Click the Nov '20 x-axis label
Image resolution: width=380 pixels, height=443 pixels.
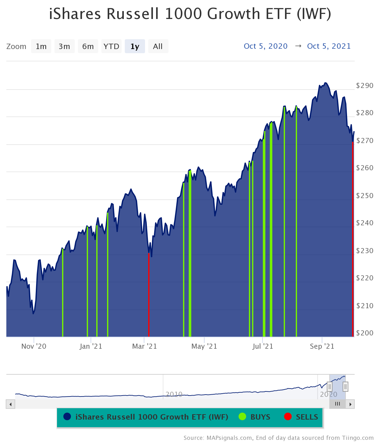[x=34, y=346]
